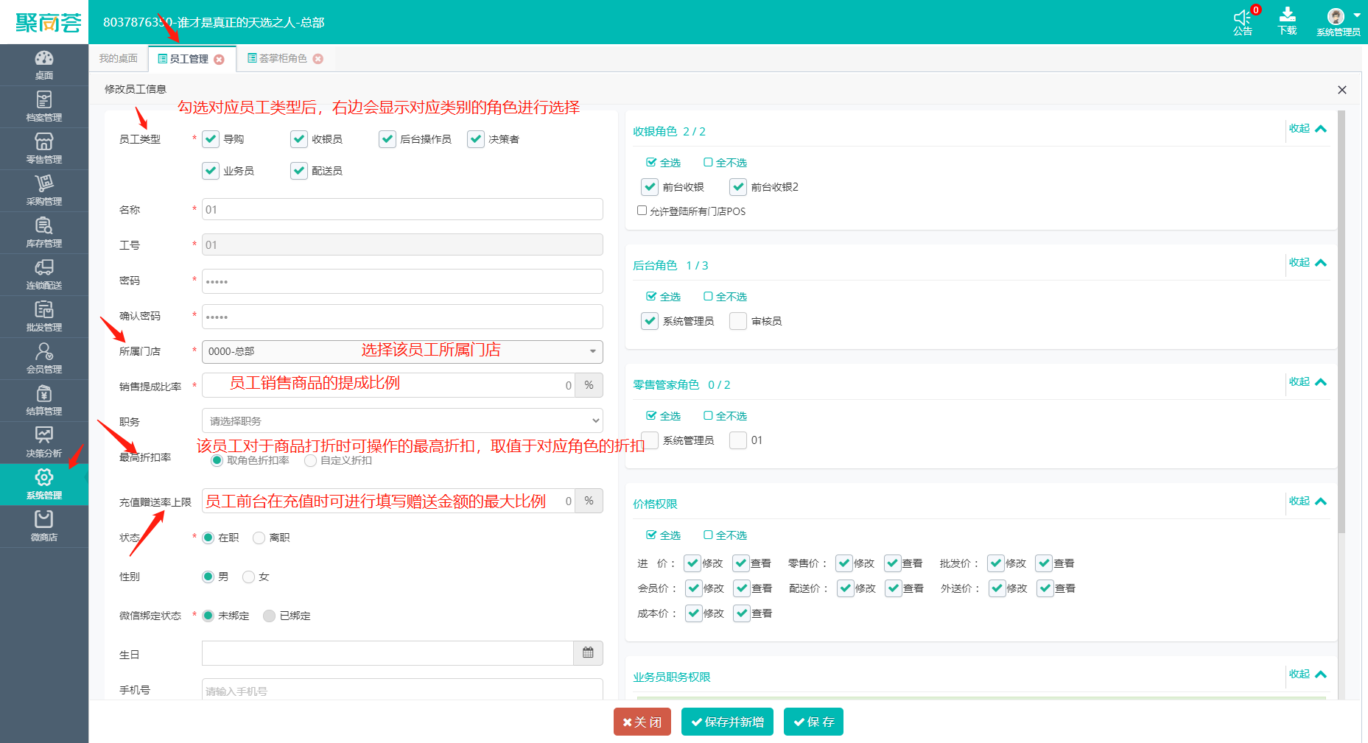Select the 已绑定 WeChat status radio
The width and height of the screenshot is (1368, 743).
269,616
